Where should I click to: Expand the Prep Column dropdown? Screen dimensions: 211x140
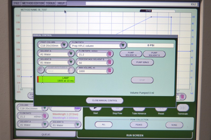point(64,45)
